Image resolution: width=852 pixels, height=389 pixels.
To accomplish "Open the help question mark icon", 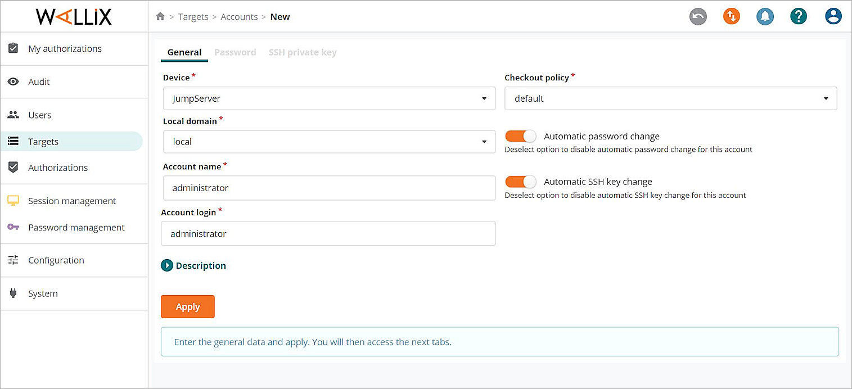I will point(799,16).
